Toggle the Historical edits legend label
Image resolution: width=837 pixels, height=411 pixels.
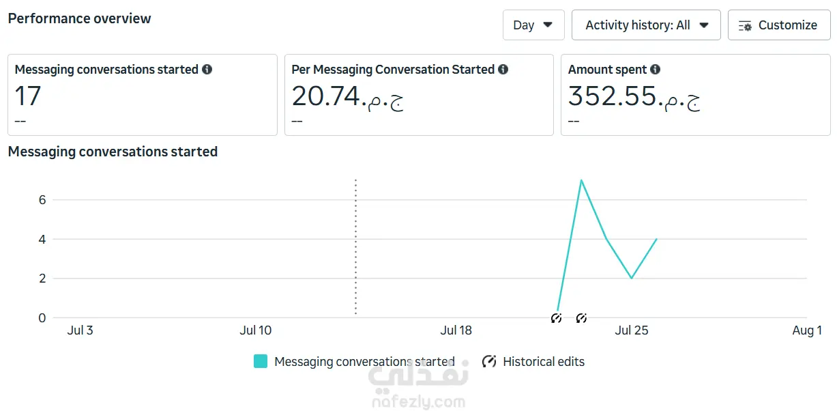544,362
